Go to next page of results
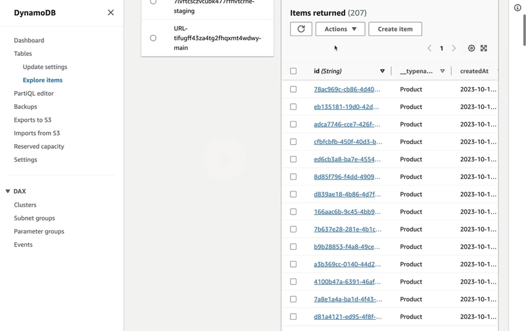526x331 pixels. click(x=454, y=48)
